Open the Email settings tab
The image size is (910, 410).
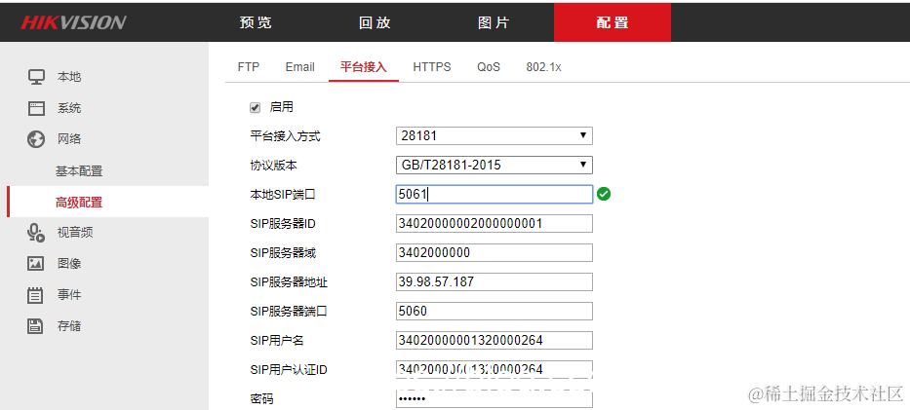(300, 67)
